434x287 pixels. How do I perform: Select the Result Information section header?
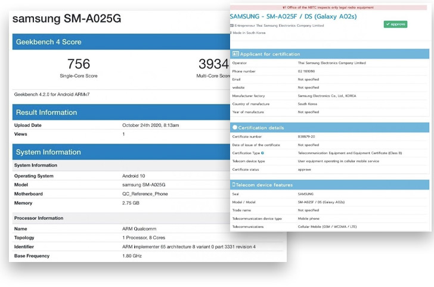click(x=46, y=113)
